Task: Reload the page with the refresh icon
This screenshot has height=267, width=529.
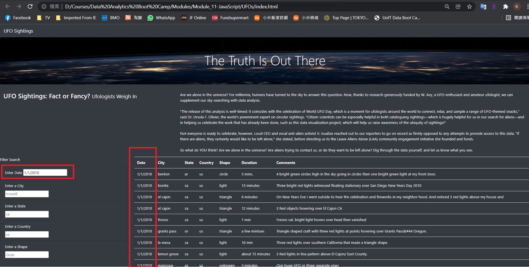Action: pos(30,6)
